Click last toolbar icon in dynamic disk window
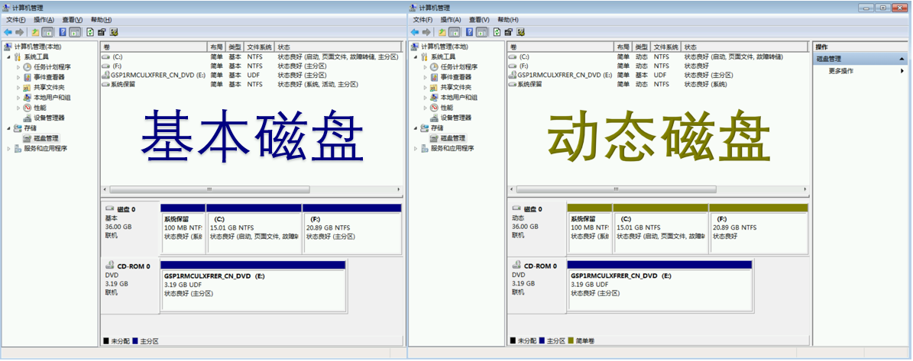The height and width of the screenshot is (361, 913). (x=521, y=32)
